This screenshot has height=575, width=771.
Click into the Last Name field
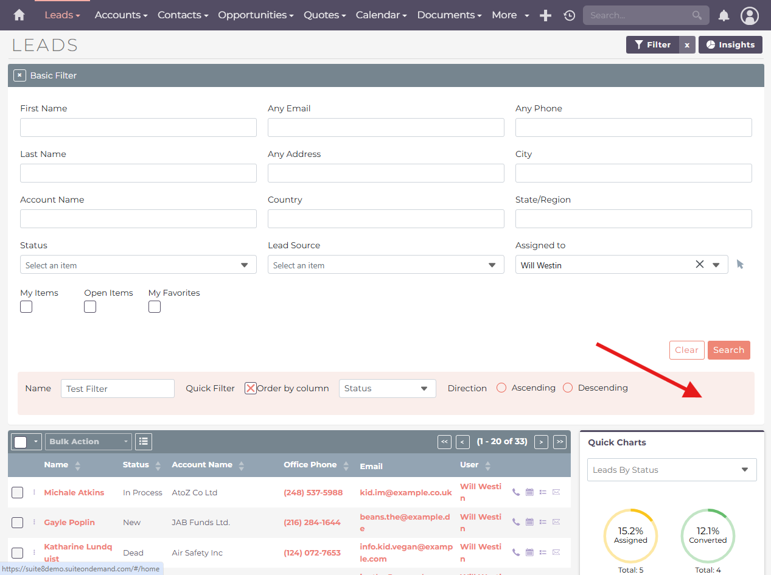[x=138, y=173]
